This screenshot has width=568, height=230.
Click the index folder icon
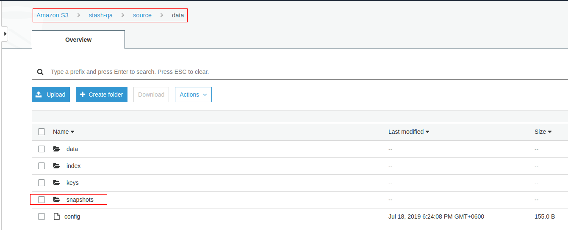[57, 166]
